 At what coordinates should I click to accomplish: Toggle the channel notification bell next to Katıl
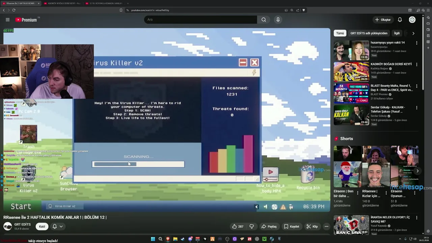[x=54, y=226]
